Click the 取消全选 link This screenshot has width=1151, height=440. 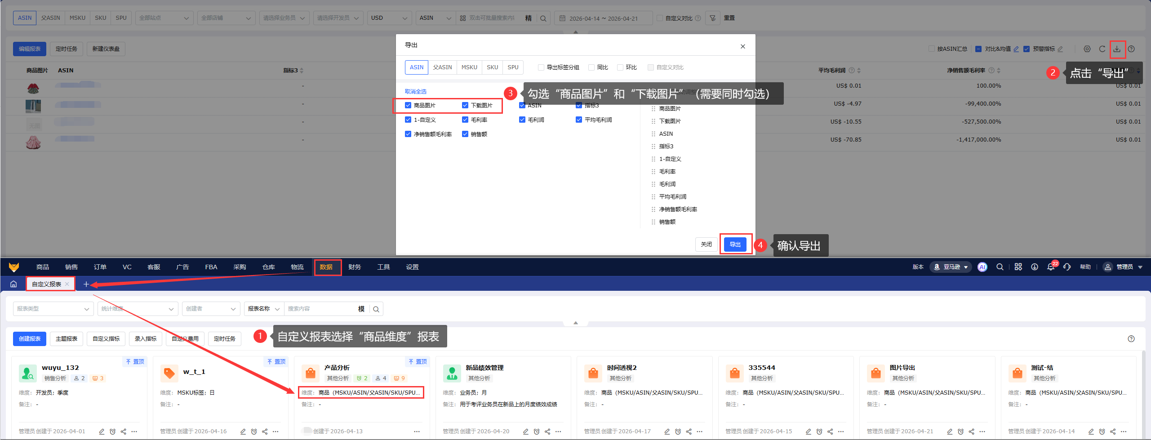pos(415,92)
